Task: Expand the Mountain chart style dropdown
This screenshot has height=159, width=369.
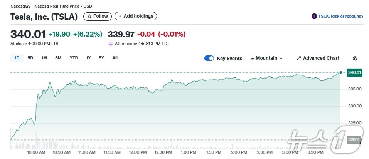Action: (281, 59)
